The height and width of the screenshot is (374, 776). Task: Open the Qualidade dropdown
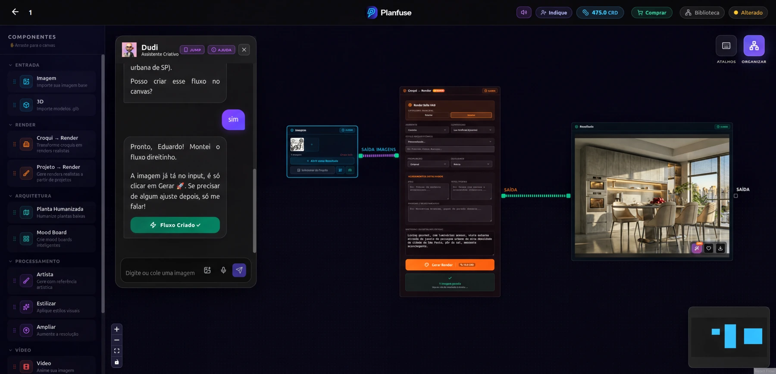[472, 164]
